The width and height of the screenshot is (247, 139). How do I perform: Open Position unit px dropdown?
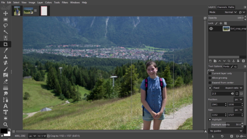pos(239,100)
